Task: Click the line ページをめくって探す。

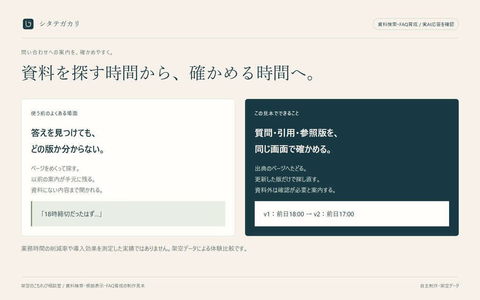Action: pyautogui.click(x=55, y=168)
